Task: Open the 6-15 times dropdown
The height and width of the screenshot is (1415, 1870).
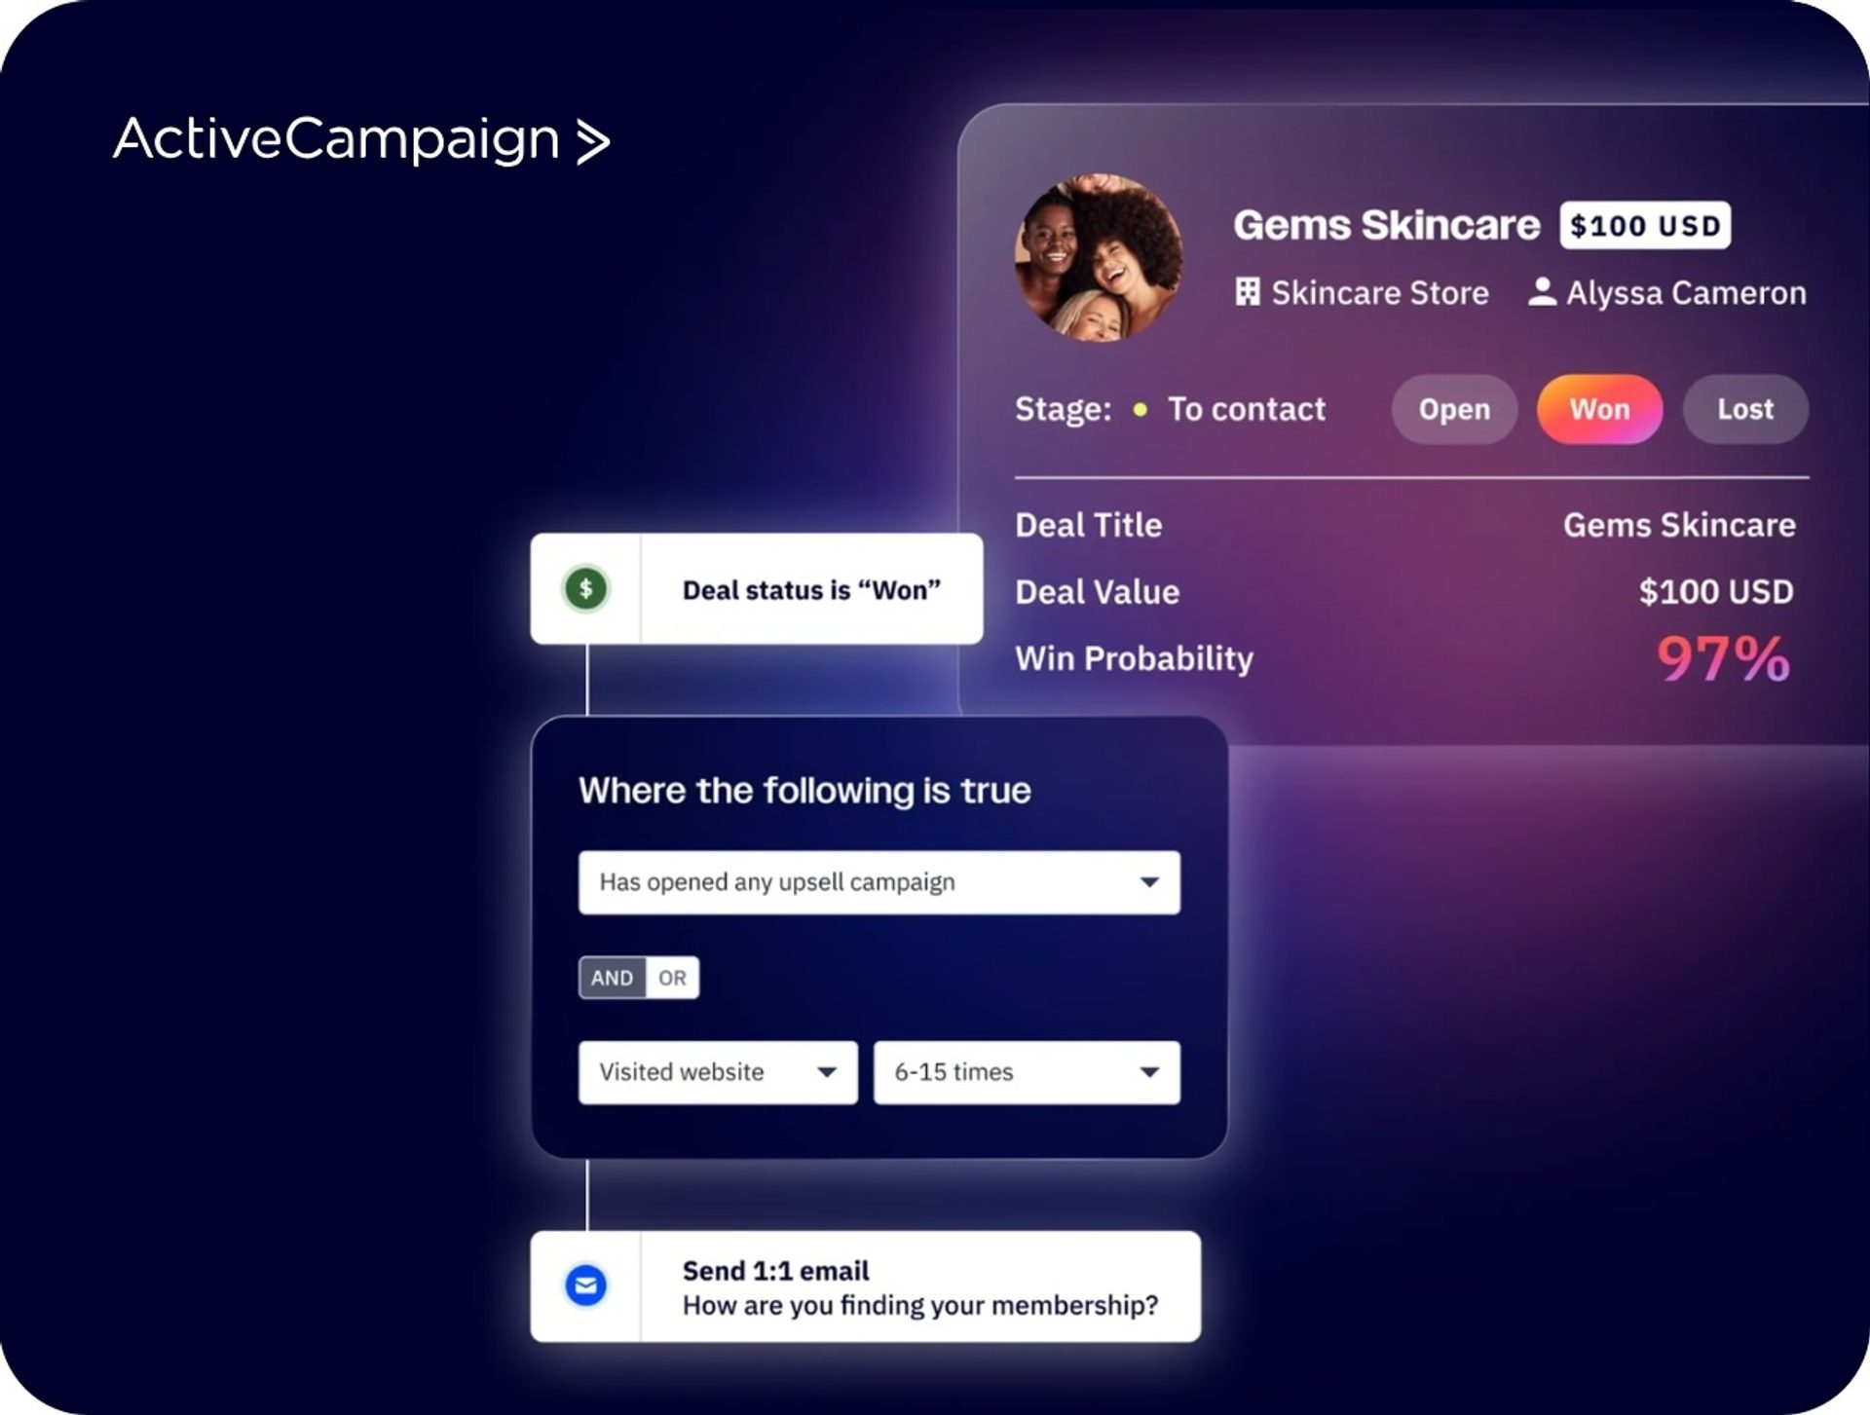Action: [x=1027, y=1072]
